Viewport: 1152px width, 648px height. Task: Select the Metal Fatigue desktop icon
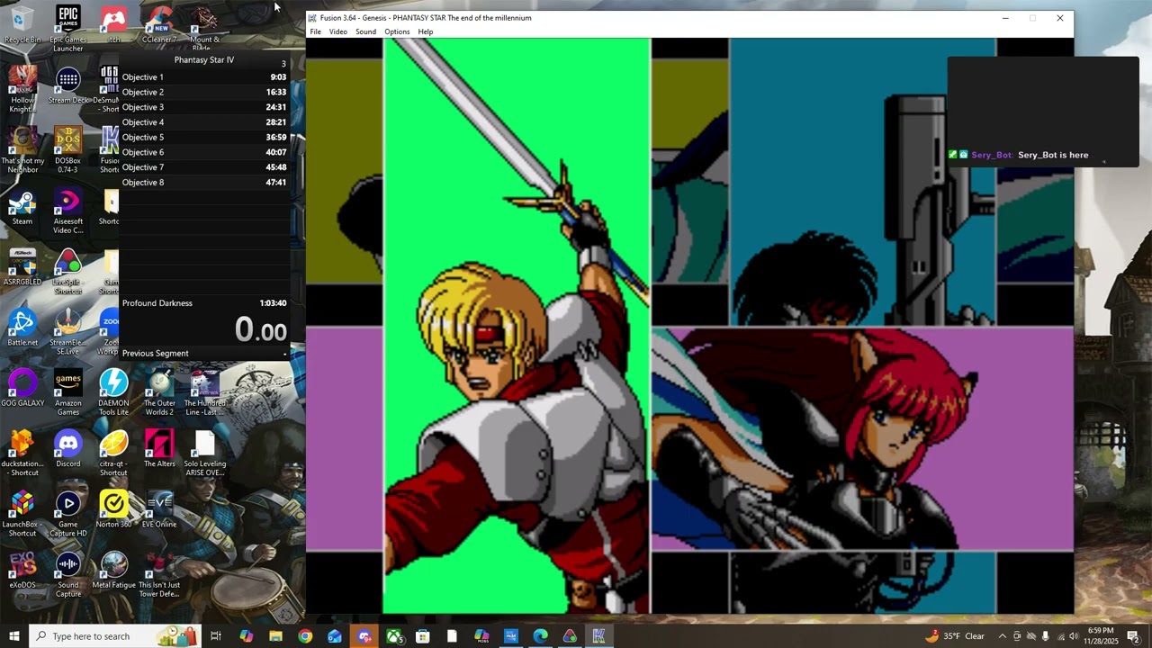tap(113, 571)
